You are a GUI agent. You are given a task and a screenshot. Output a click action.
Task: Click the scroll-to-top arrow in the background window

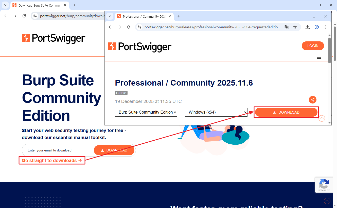tap(327, 201)
